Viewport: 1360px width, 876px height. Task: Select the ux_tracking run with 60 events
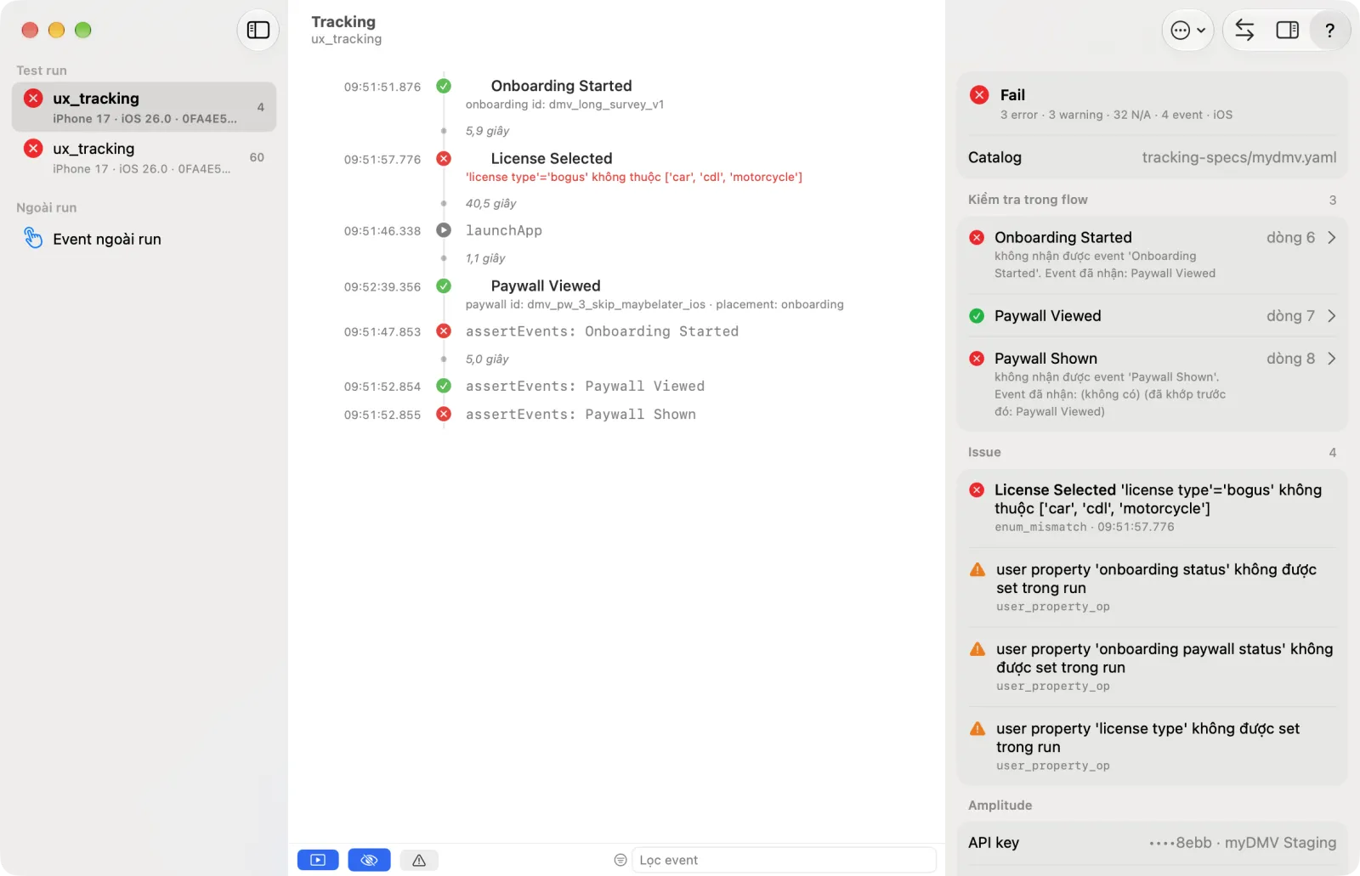click(144, 157)
